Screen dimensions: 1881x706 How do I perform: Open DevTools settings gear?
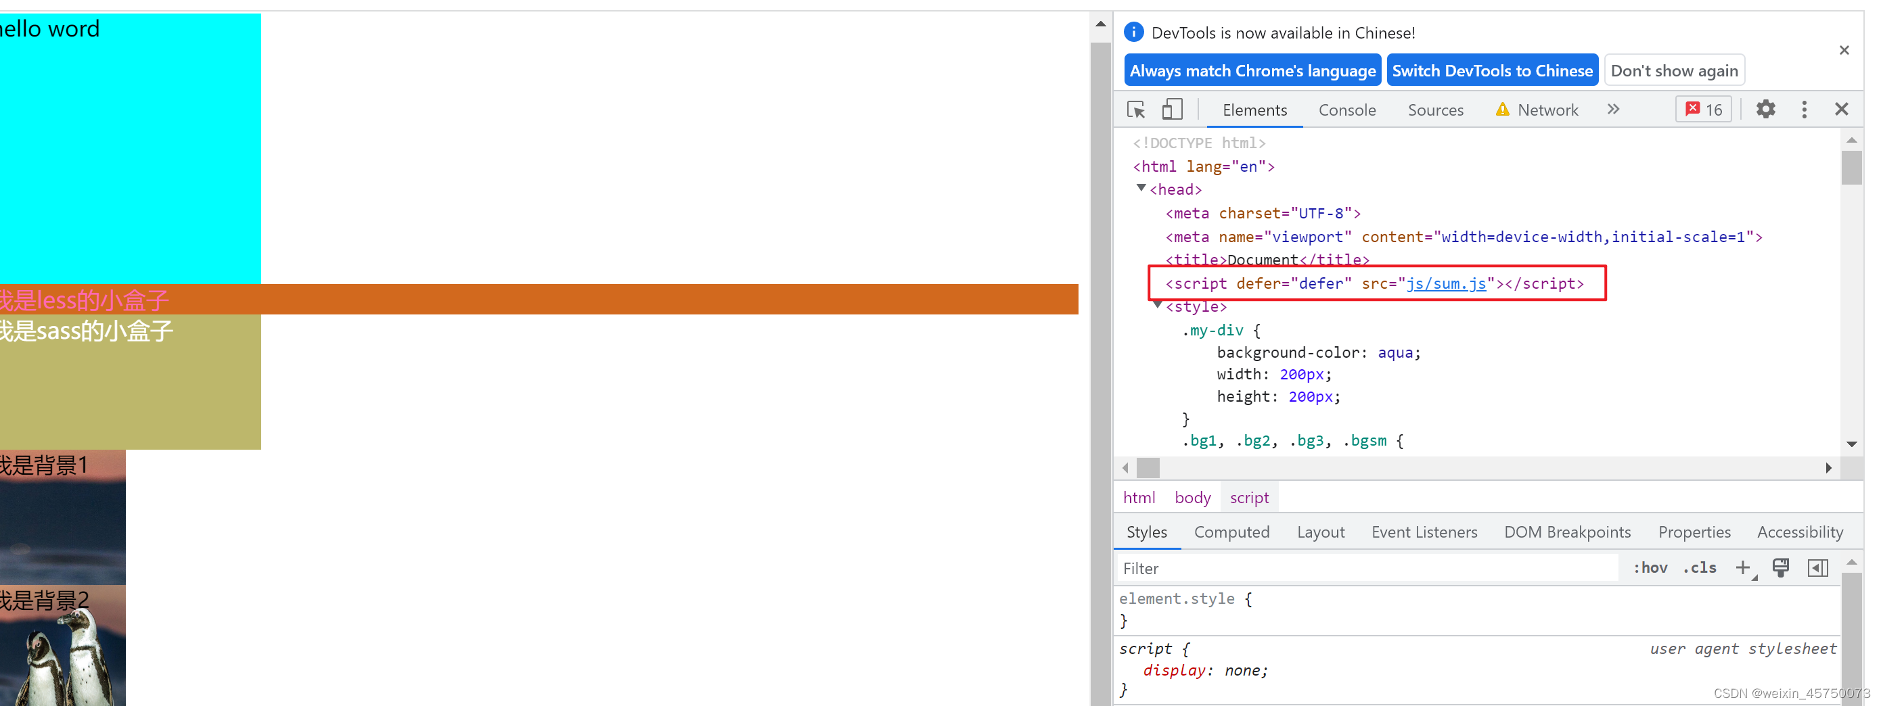click(1765, 109)
